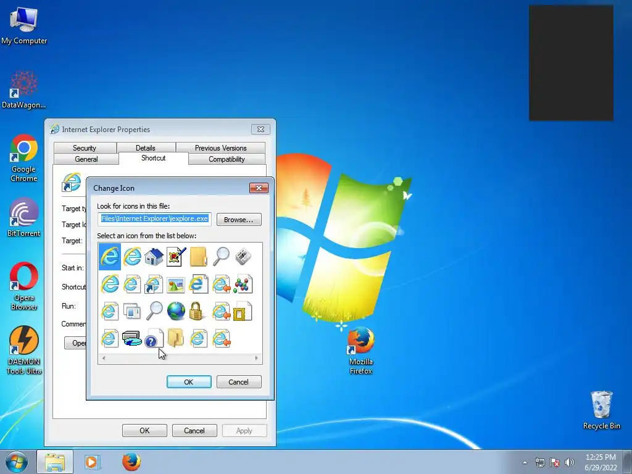Pick the blue-roofed house icon
The width and height of the screenshot is (632, 474).
[x=154, y=256]
